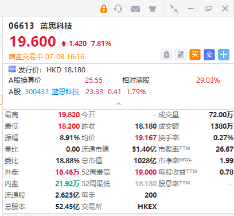234x216 pixels.
Task: Set a price alert bell icon
Action: point(166,55)
